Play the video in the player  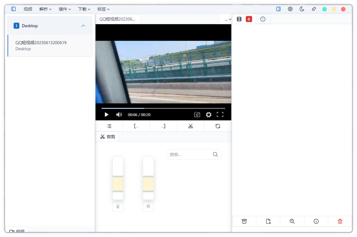pos(106,115)
